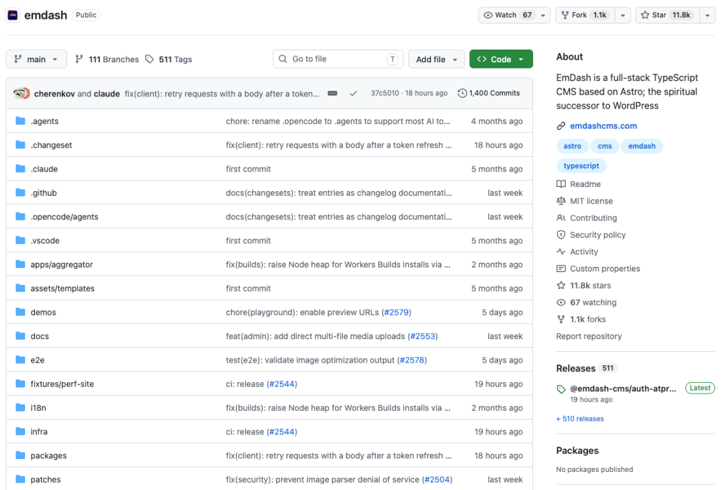Select the cms topic tag
This screenshot has width=725, height=490.
click(605, 146)
